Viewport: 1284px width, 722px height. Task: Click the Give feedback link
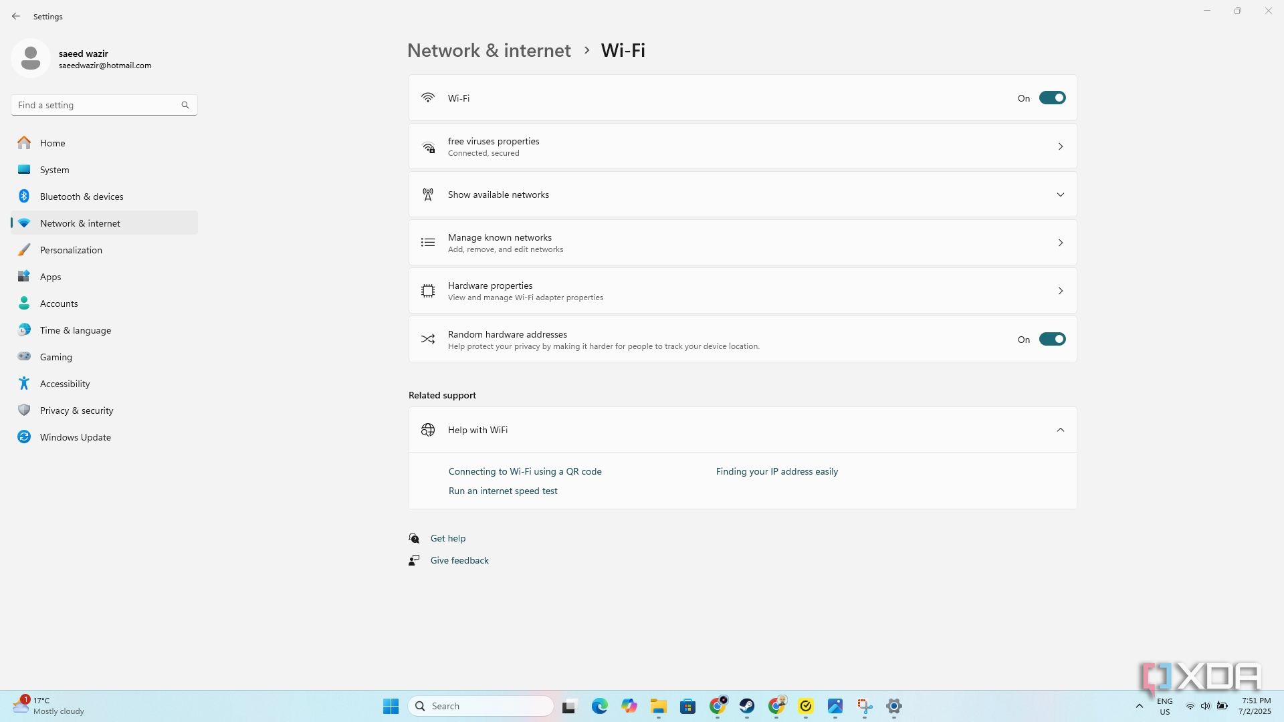459,560
